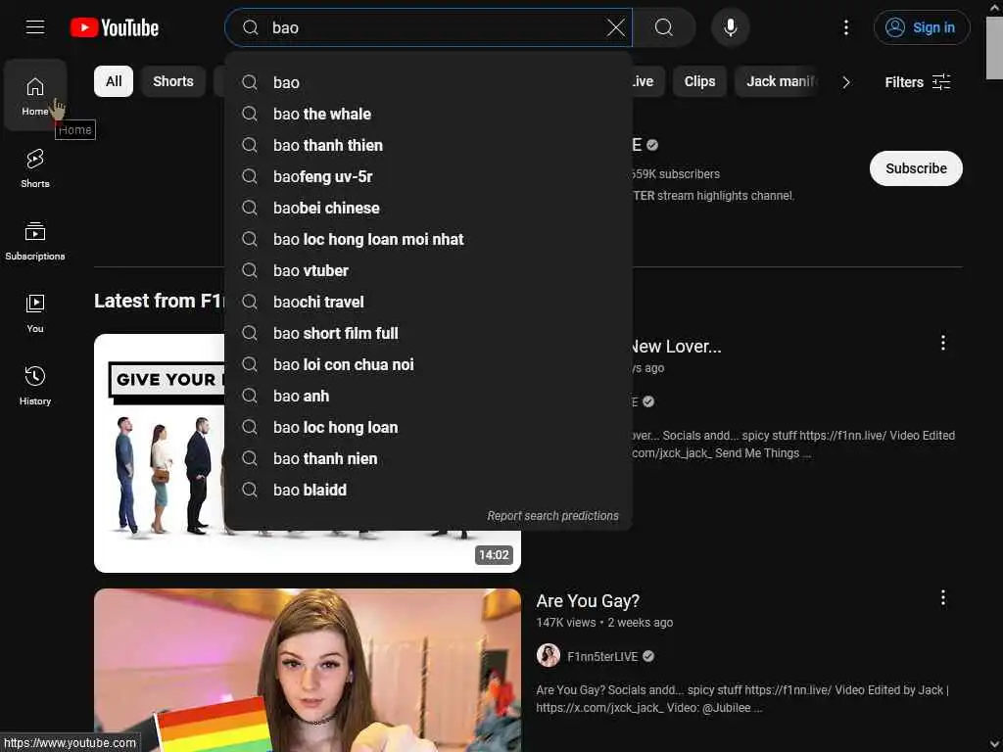Open the "New Lover..." video title
Image resolution: width=1003 pixels, height=752 pixels.
click(676, 347)
